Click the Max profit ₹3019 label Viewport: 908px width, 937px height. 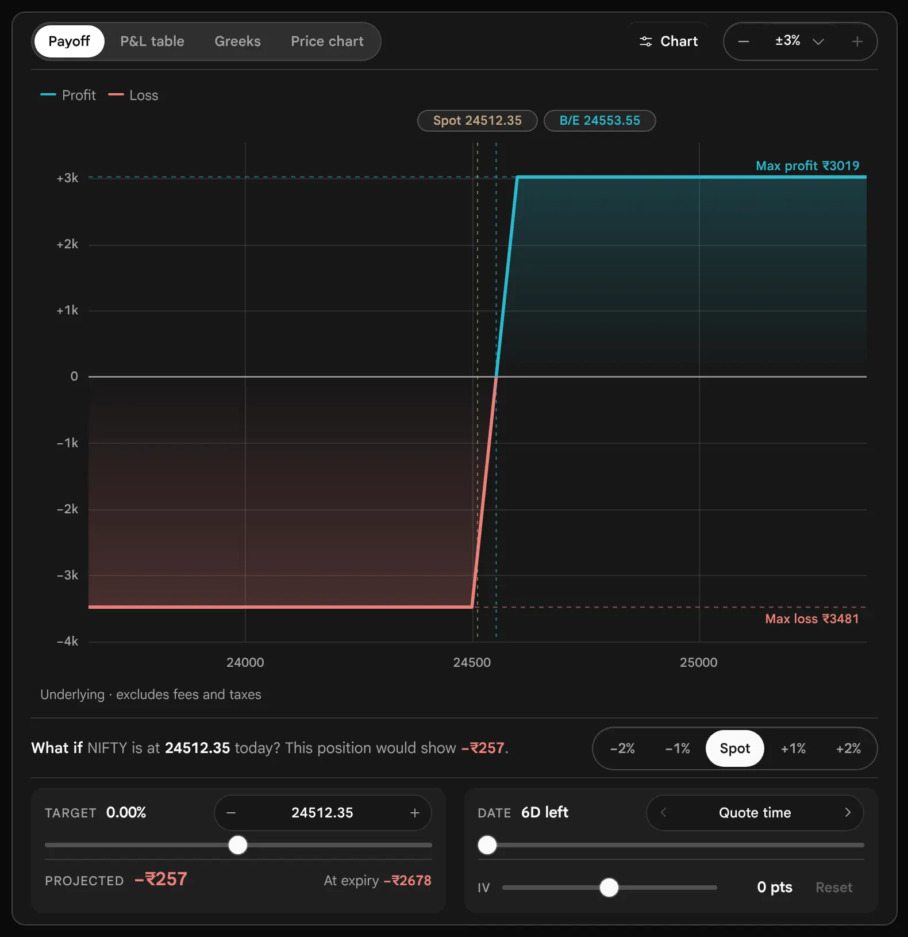point(807,166)
